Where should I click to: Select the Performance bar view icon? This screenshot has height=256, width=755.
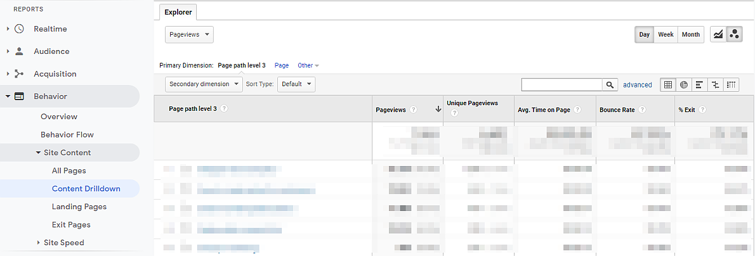pos(700,85)
